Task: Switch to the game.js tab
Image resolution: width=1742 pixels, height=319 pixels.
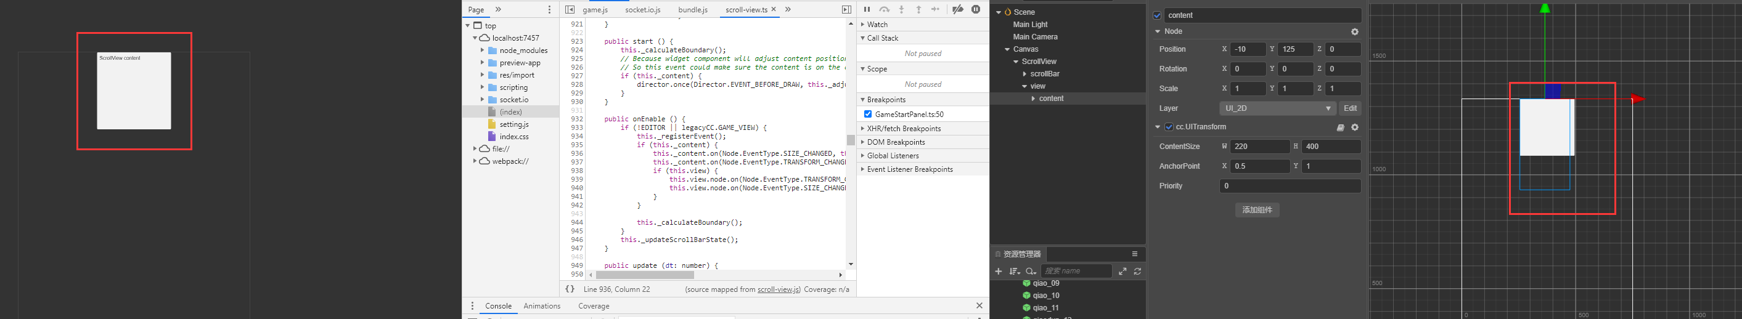Action: coord(595,9)
